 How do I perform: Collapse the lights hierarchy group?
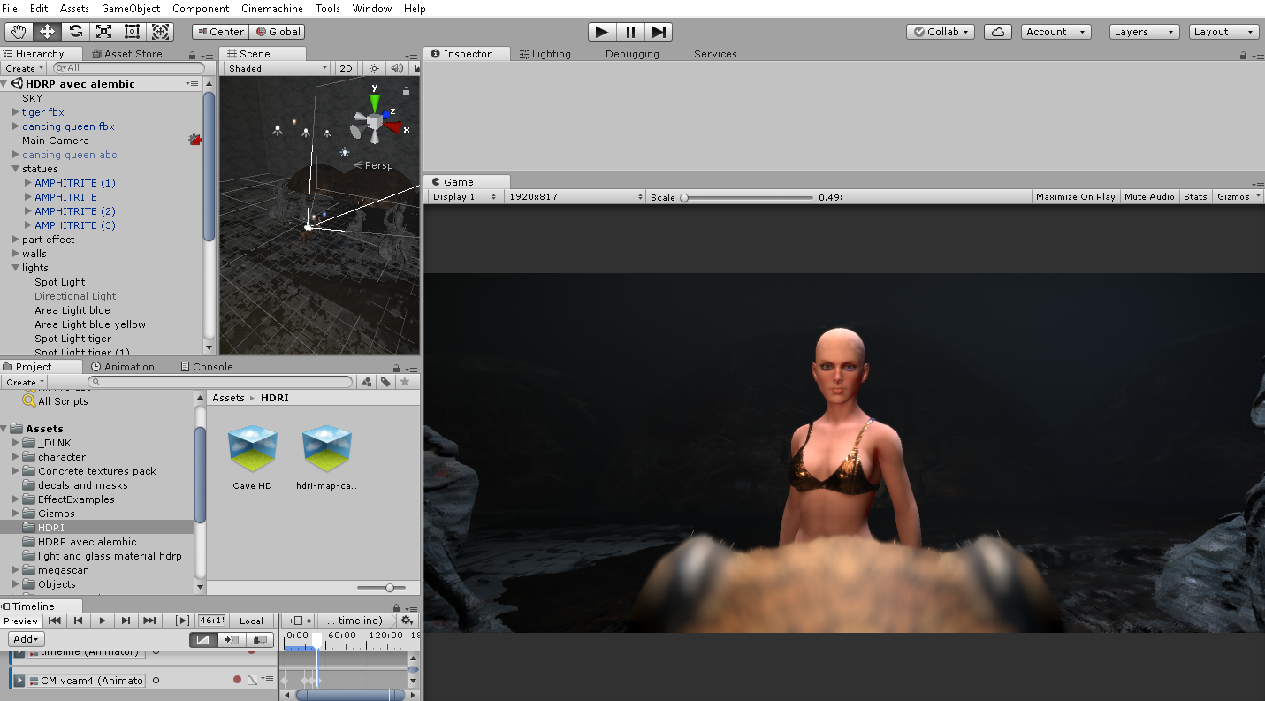point(15,268)
